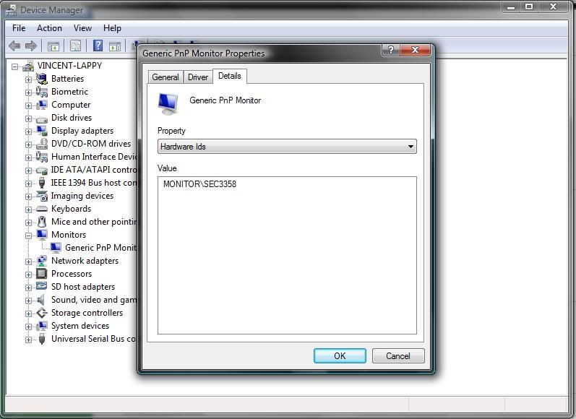This screenshot has height=419, width=576.
Task: Click the blue Help toolbar icon
Action: click(98, 46)
